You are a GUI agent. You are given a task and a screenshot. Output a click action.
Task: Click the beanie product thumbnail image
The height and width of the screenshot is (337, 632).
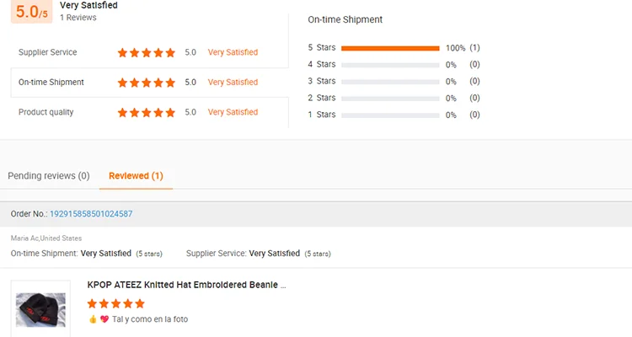coord(40,309)
